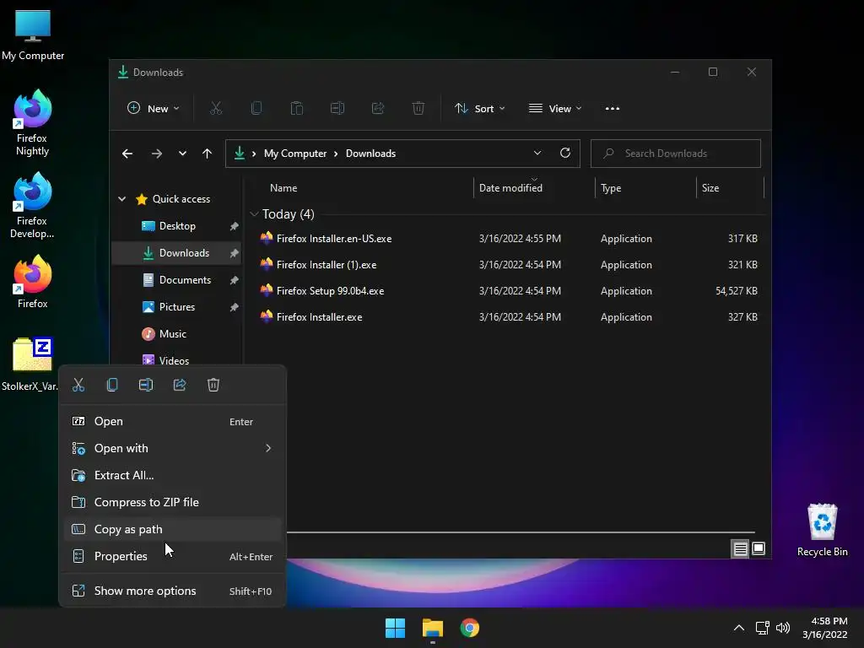Choose Extract All... in context menu
The height and width of the screenshot is (648, 864).
tap(172, 476)
